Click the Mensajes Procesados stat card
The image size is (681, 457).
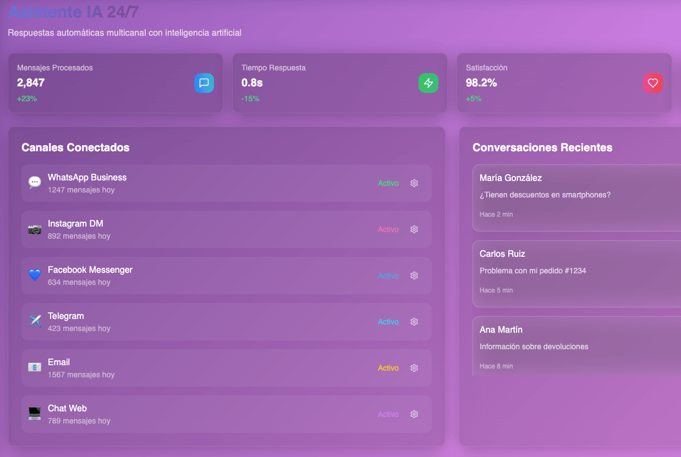pyautogui.click(x=106, y=83)
